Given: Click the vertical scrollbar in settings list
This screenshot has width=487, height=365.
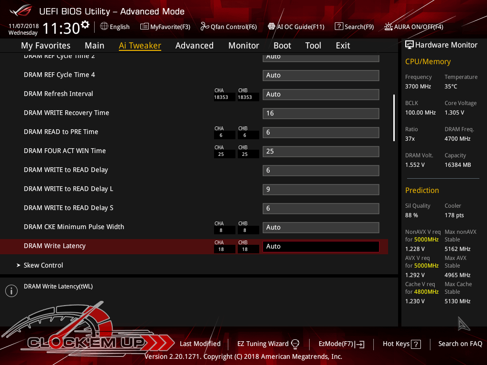Looking at the screenshot, I should [x=394, y=118].
